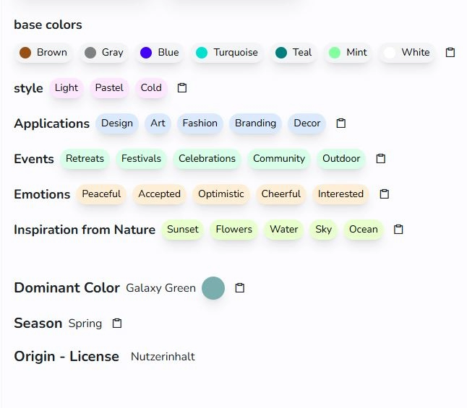
Task: Copy the Inspiration from Nature tags
Action: pyautogui.click(x=398, y=230)
